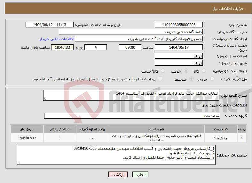The image size is (252, 183).
Task: Click the delivery city field تهران
Action: click(178, 63)
